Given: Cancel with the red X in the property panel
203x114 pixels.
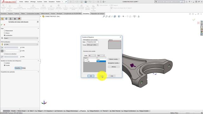Looking at the screenshot, I should (4, 25).
